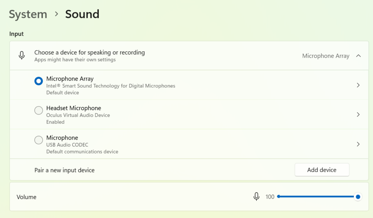Image resolution: width=373 pixels, height=218 pixels.
Task: Collapse the input device list with the up chevron
Action: [x=358, y=56]
